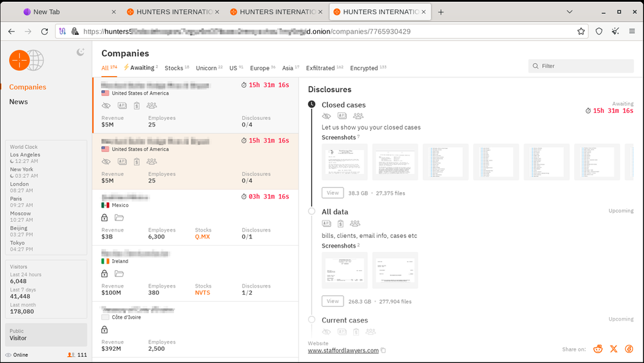The height and width of the screenshot is (363, 644).
Task: Click the shield icon in the browser toolbar
Action: coord(599,31)
